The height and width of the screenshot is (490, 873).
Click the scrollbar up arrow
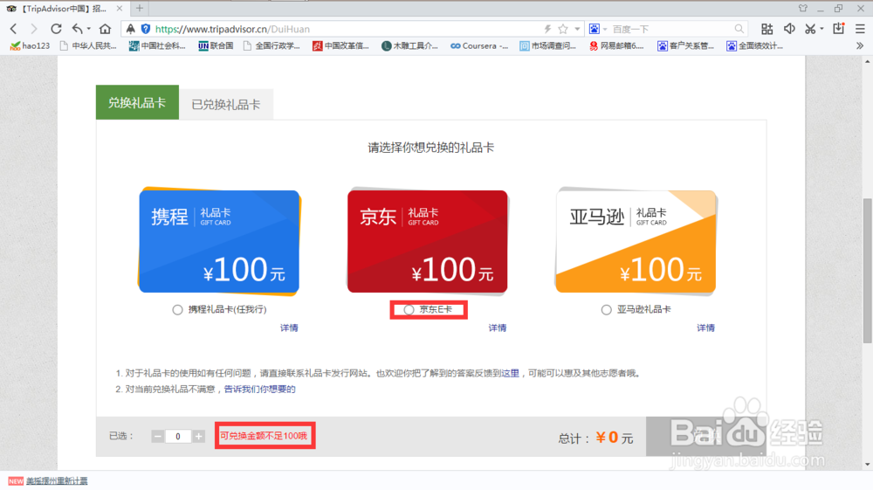pyautogui.click(x=868, y=61)
